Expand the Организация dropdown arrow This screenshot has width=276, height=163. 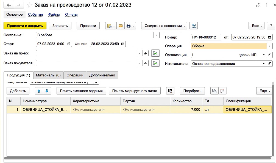coord(264,55)
